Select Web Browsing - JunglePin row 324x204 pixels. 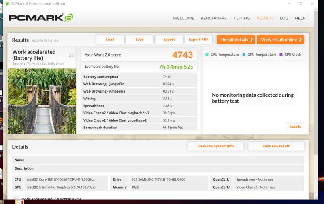point(139,84)
